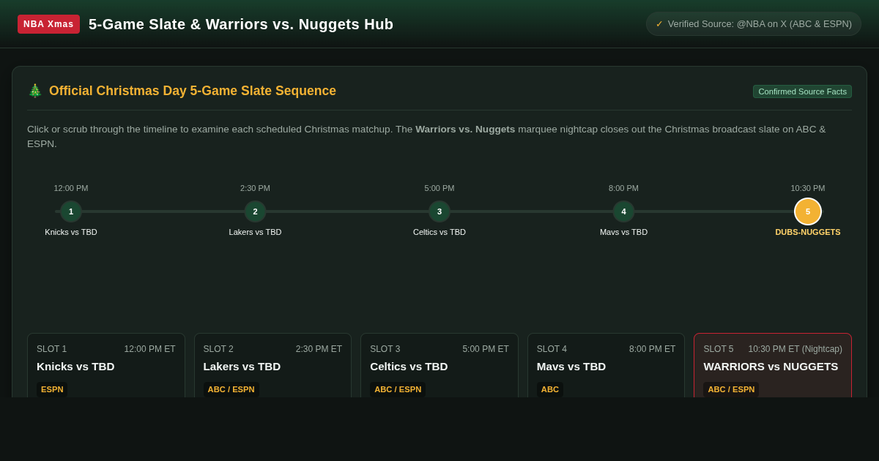Click Mavs vs TBD label under timeline

[x=623, y=232]
